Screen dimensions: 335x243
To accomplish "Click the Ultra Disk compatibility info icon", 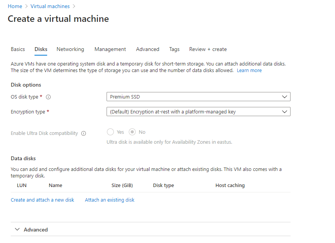I will [x=84, y=133].
